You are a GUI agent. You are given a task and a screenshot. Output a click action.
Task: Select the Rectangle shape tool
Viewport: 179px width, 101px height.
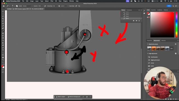coord(3,55)
